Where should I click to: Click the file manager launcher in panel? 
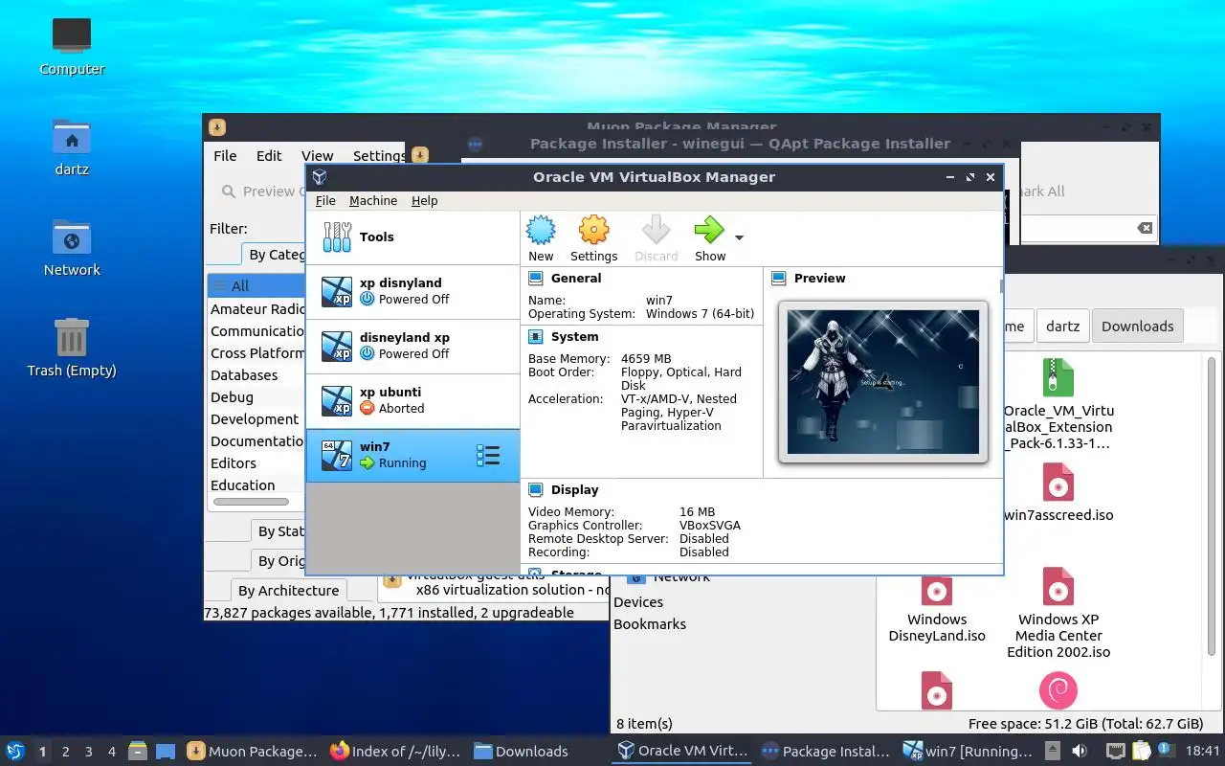[x=138, y=751]
